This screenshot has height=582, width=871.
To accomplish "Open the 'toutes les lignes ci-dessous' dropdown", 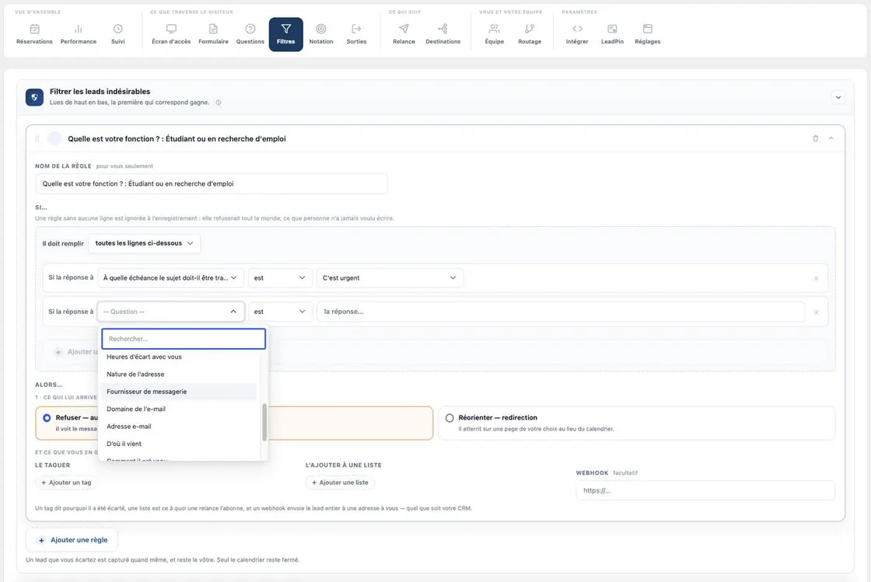I will point(145,243).
